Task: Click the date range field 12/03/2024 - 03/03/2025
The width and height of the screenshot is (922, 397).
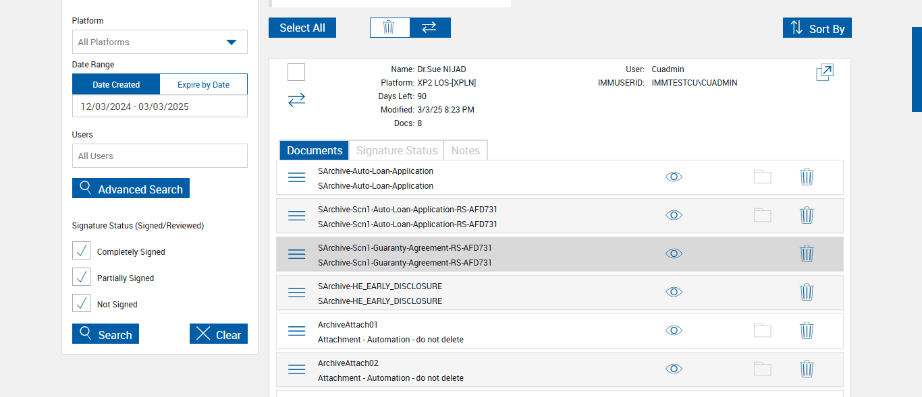Action: coord(160,106)
